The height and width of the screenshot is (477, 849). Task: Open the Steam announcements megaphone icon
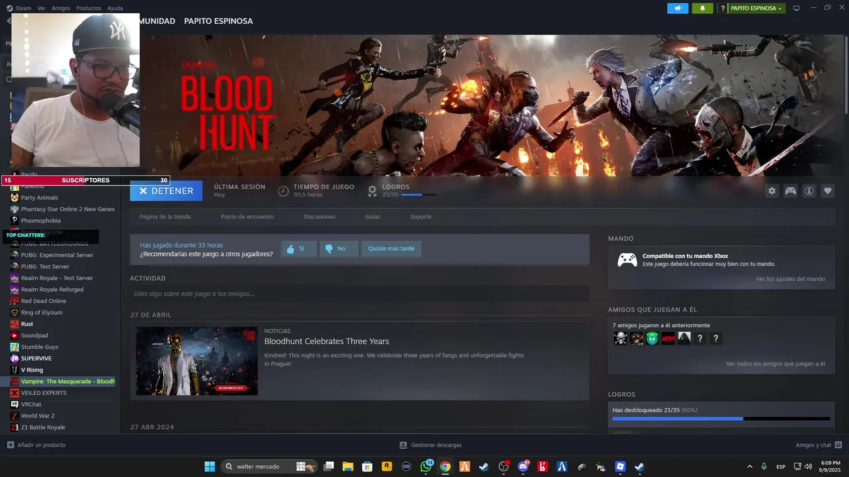tap(678, 8)
